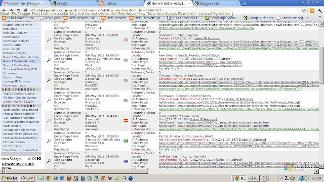This screenshot has height=182, width=324.
Task: Expand hidden system tray icons
Action: pos(281,178)
